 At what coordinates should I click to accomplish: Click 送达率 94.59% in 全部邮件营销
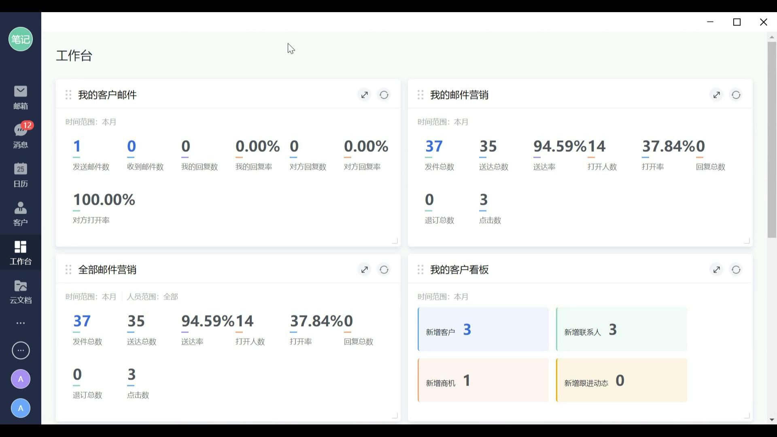[208, 321]
